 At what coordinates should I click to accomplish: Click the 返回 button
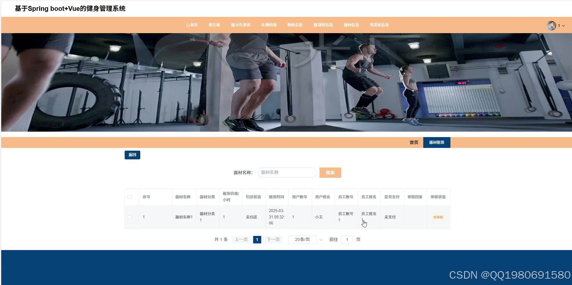tap(132, 155)
